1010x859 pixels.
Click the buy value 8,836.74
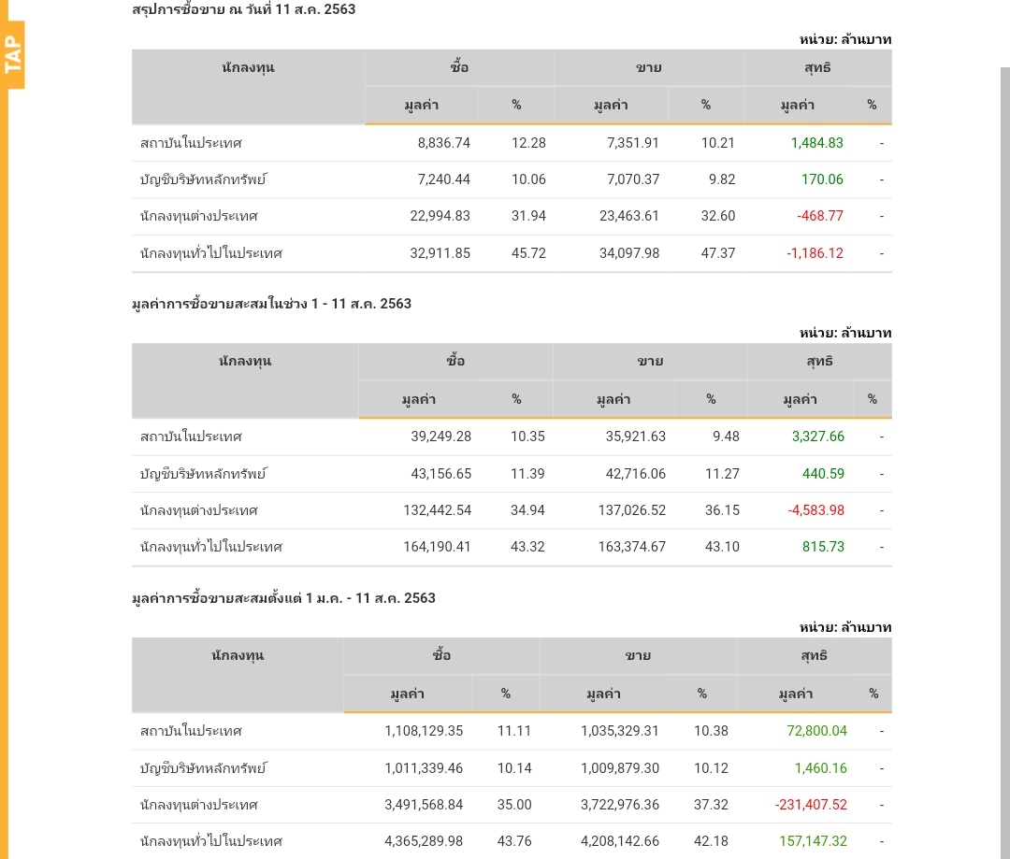[443, 143]
